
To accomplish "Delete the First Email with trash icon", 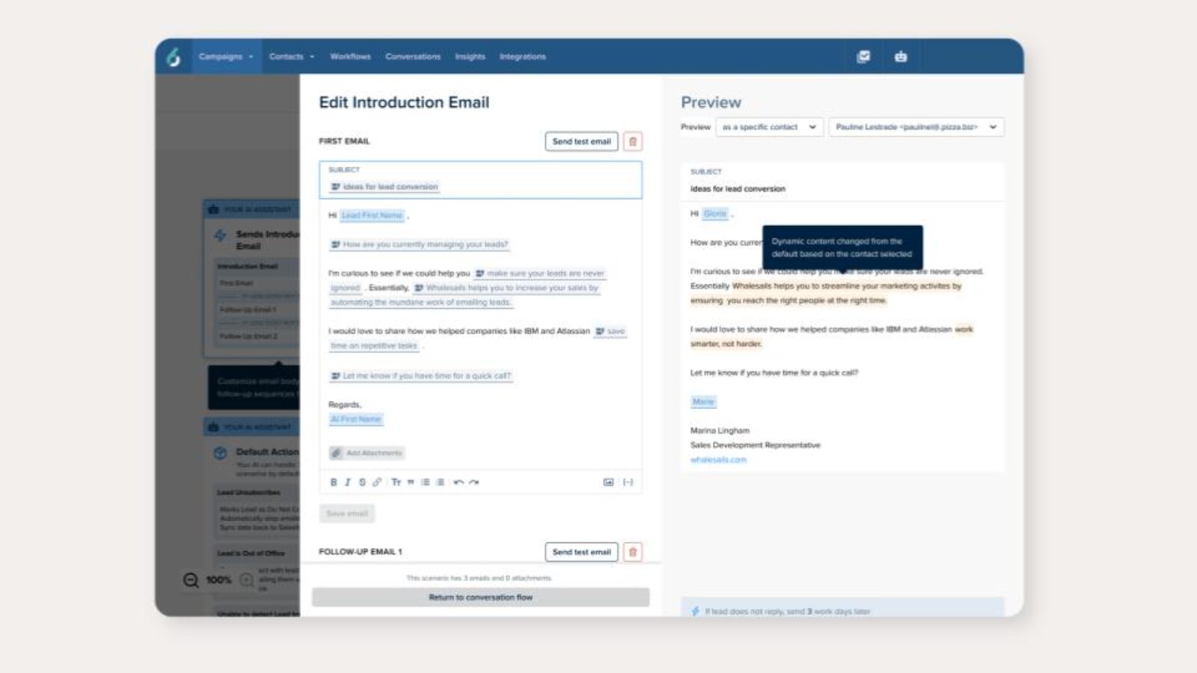I will click(633, 141).
